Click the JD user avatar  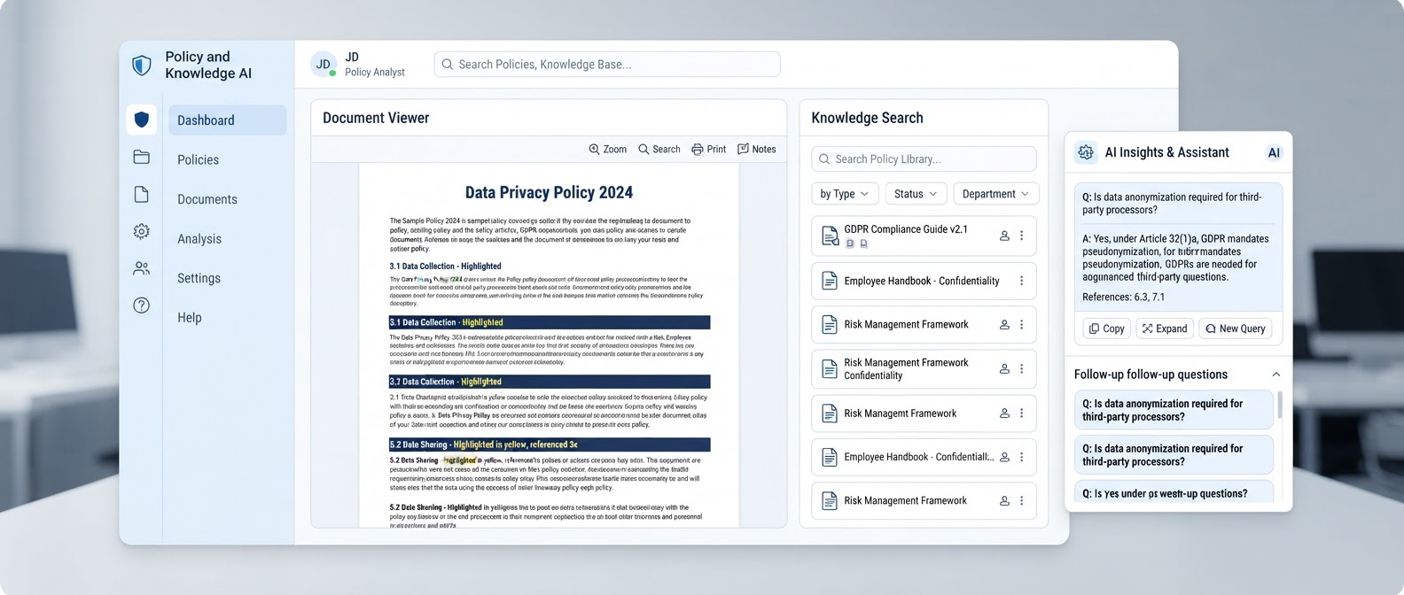[324, 65]
